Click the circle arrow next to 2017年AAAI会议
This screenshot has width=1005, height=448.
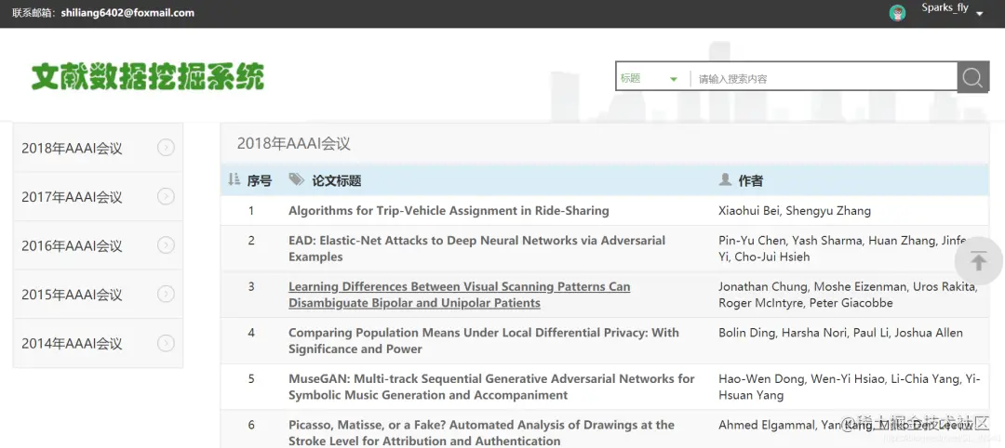coord(166,196)
